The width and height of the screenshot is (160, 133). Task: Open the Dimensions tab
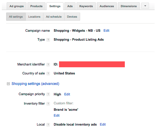click(x=129, y=6)
